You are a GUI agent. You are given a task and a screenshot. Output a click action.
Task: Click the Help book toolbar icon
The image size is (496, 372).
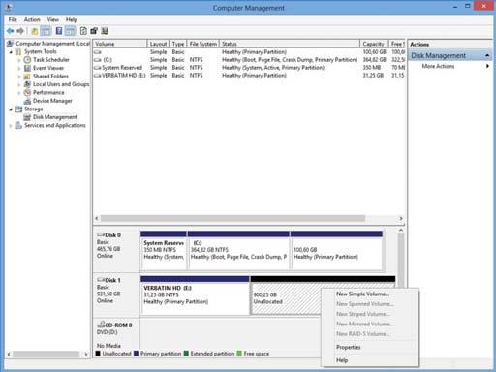(x=59, y=31)
